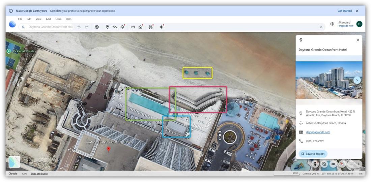Toggle the map layers toolbar icon

point(123,27)
